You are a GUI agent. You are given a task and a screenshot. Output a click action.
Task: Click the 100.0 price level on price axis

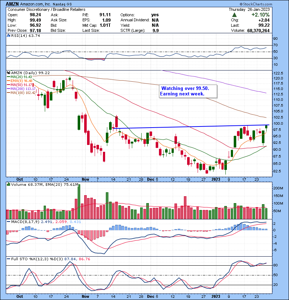pyautogui.click(x=278, y=124)
